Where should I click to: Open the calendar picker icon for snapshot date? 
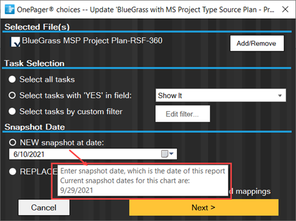coord(165,154)
